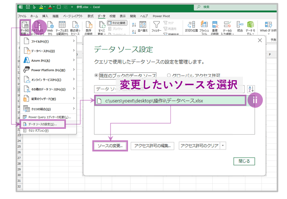Click the dialog's sort A-Z button
This screenshot has height=199, width=287.
point(251,89)
